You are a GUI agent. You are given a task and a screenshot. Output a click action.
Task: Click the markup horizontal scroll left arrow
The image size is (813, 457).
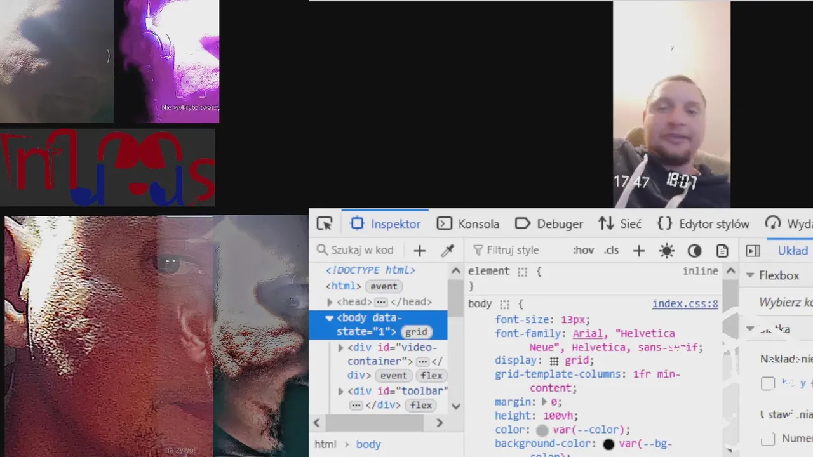[x=317, y=423]
